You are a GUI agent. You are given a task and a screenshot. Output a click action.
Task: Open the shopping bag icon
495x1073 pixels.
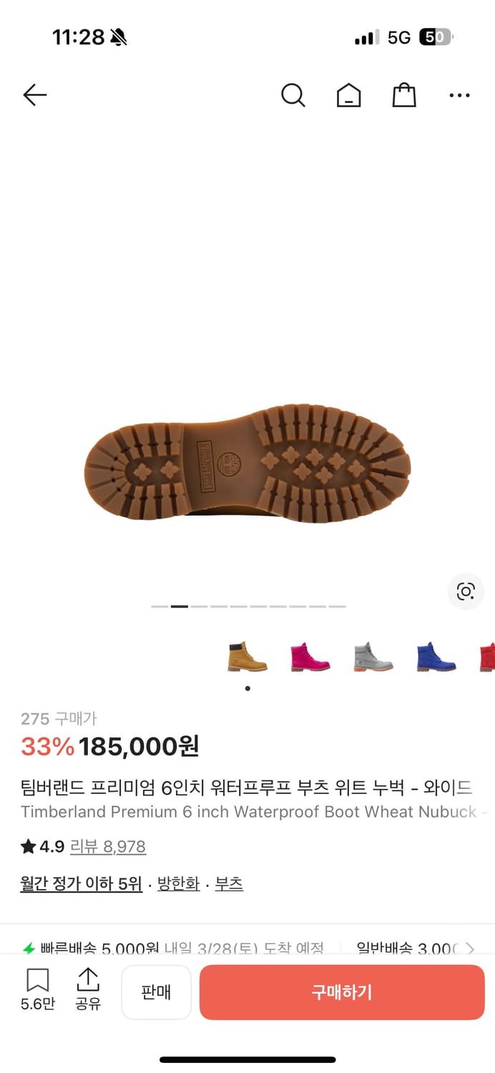(404, 95)
